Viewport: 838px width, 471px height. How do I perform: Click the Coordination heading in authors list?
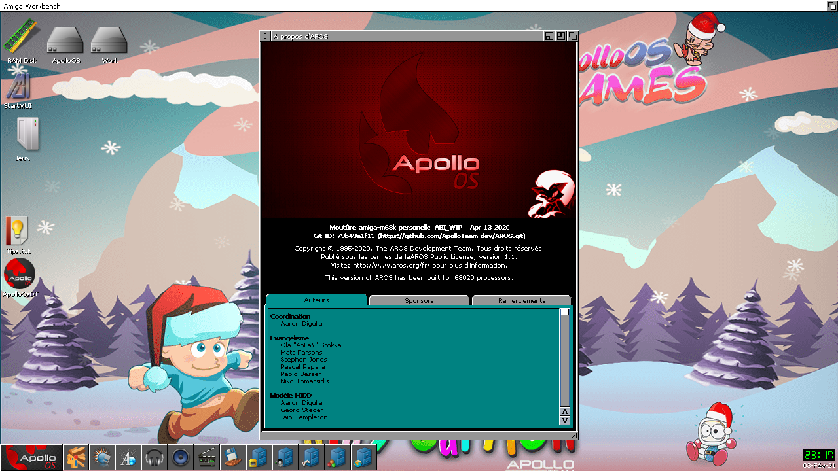[290, 317]
